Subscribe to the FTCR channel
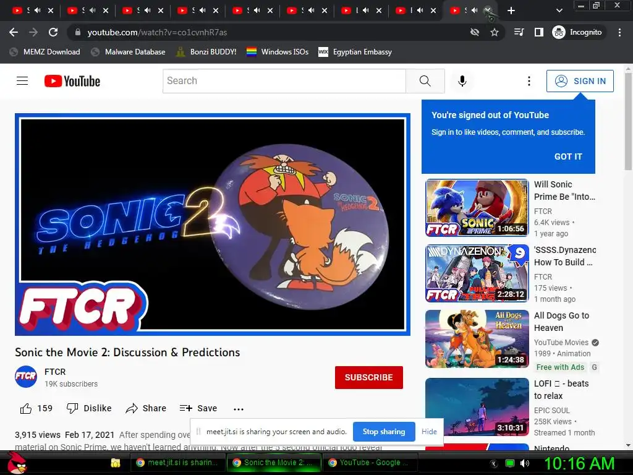Image resolution: width=633 pixels, height=475 pixels. pos(368,377)
